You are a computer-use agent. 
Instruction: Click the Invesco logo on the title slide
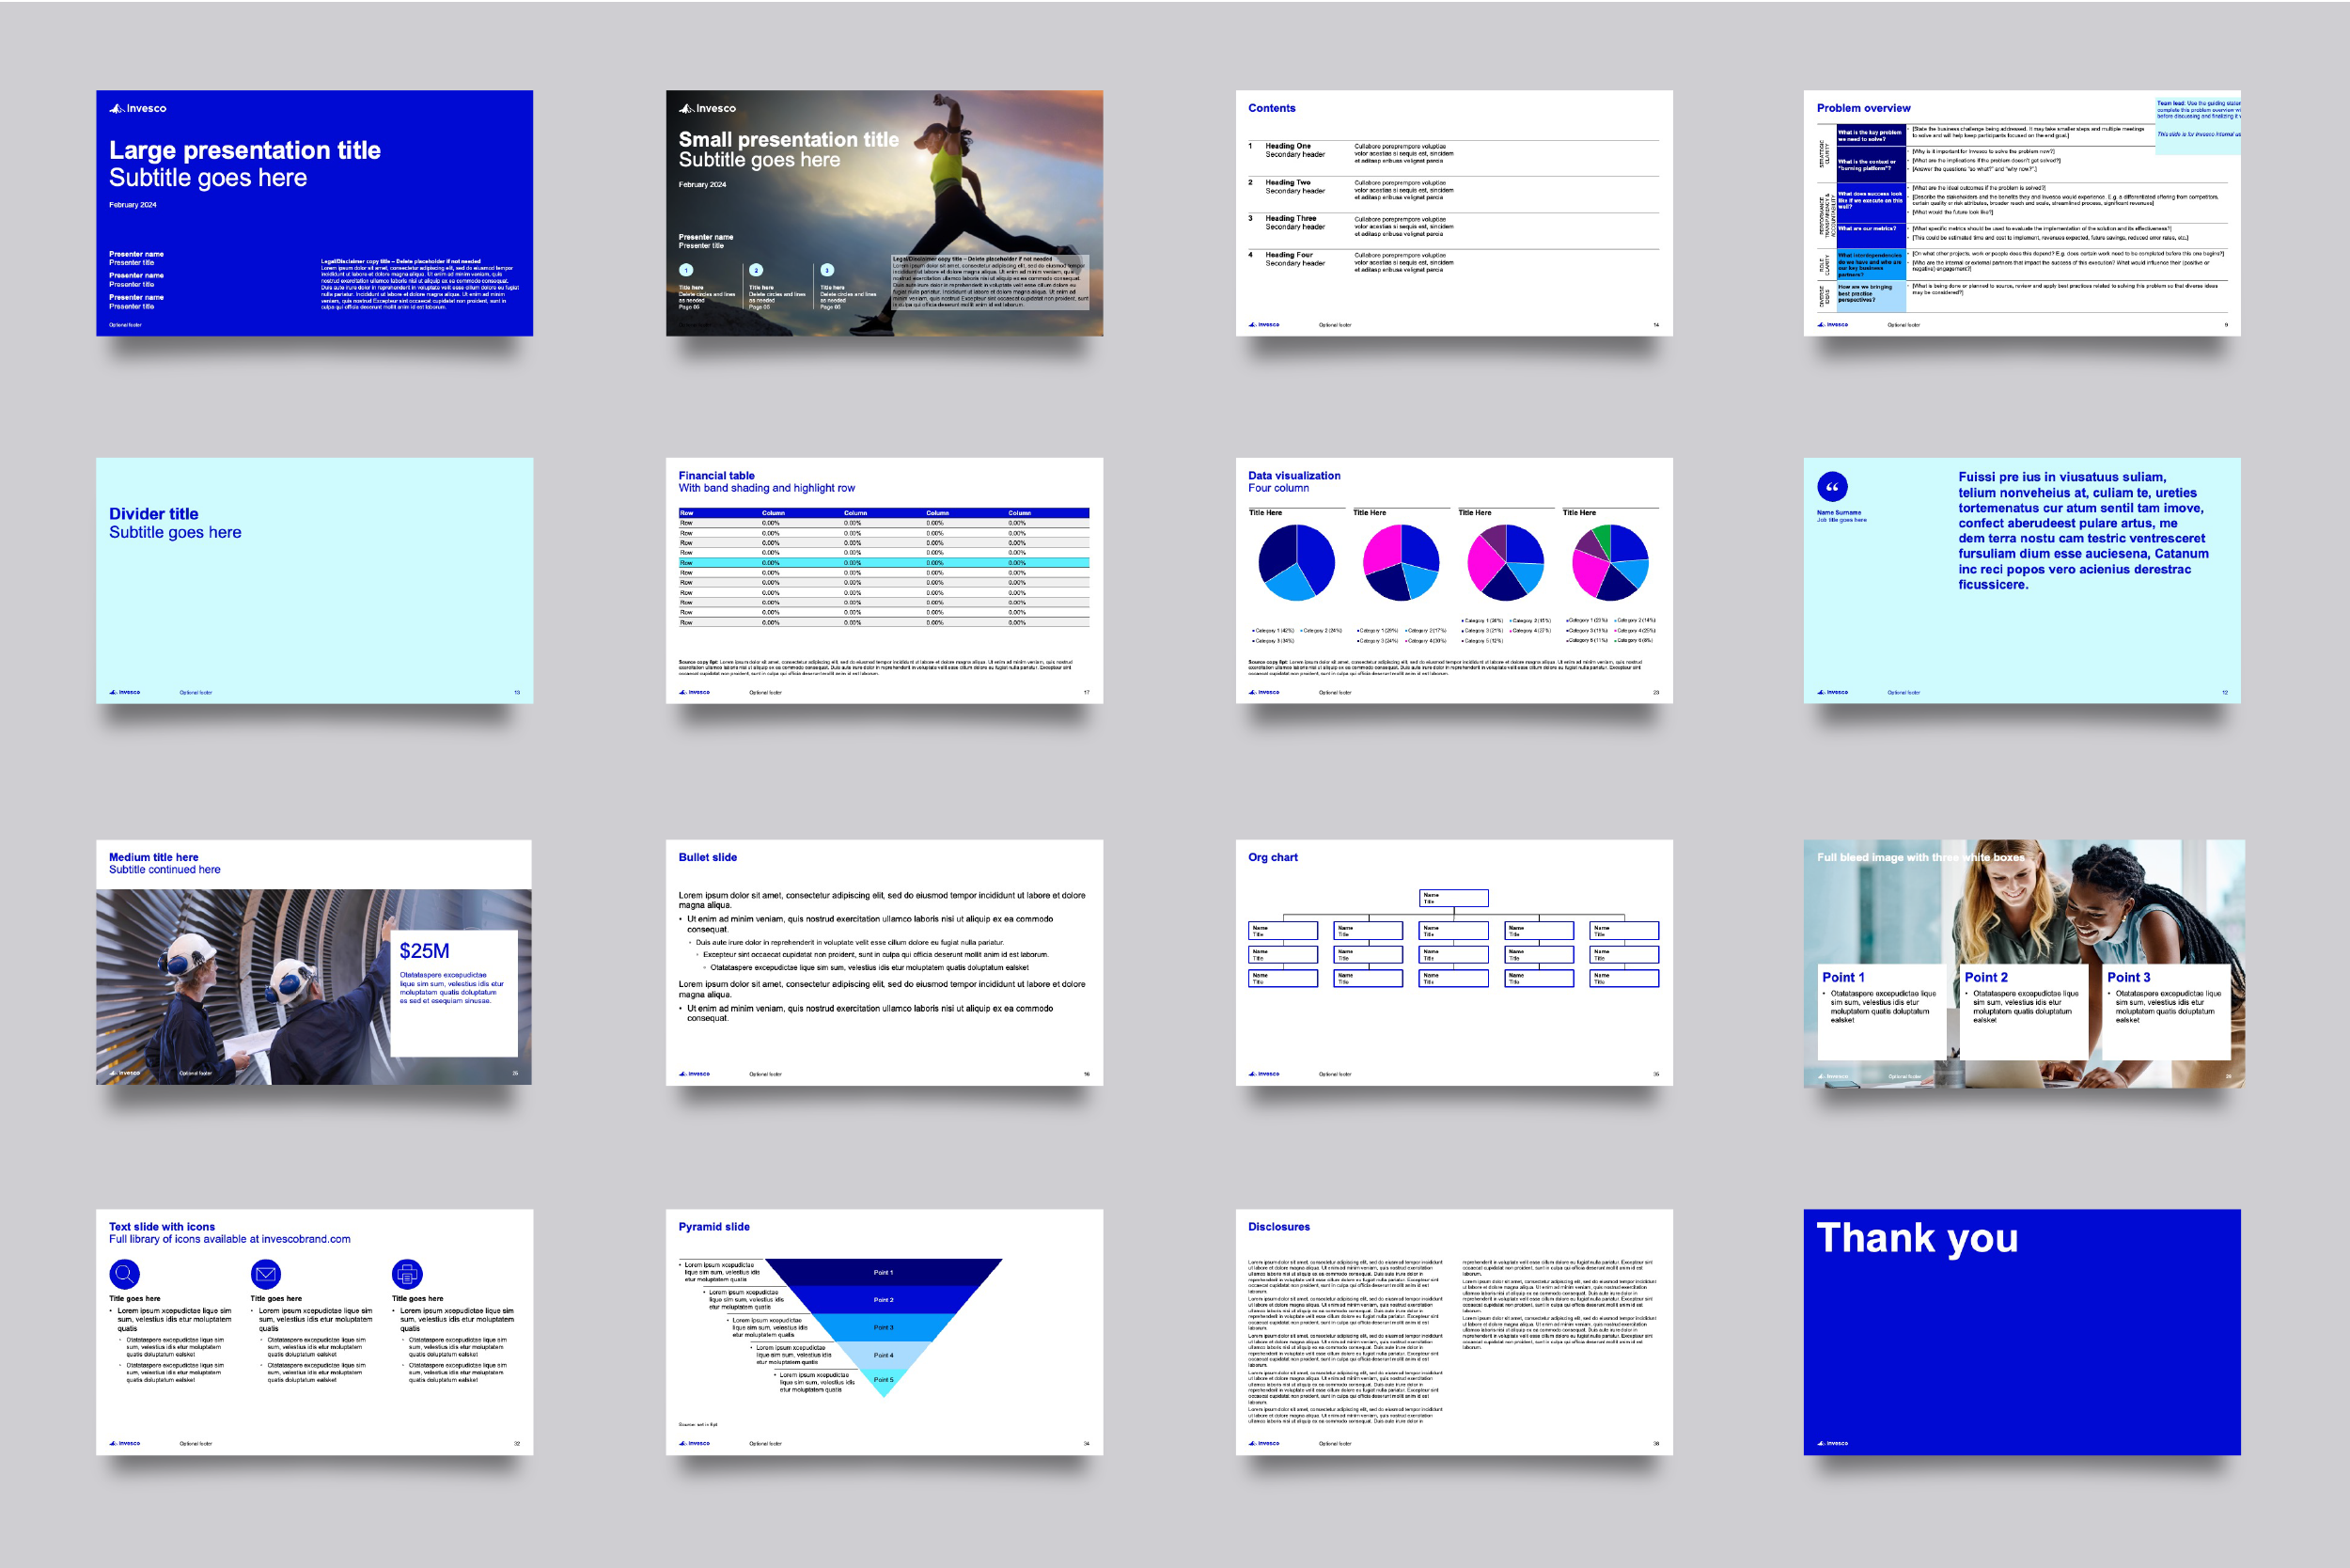139,108
